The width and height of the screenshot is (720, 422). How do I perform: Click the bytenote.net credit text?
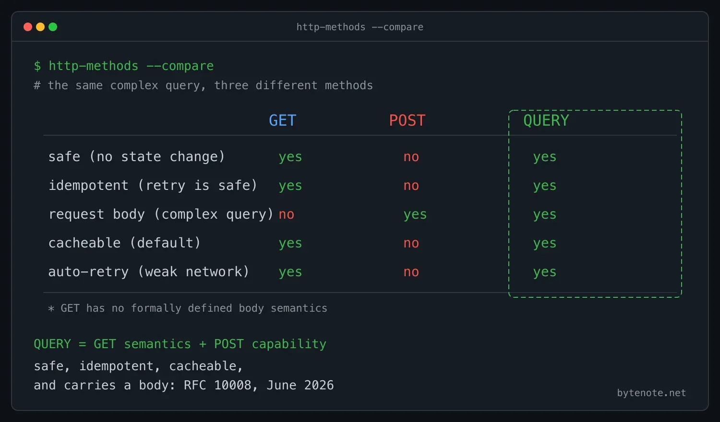pyautogui.click(x=651, y=393)
